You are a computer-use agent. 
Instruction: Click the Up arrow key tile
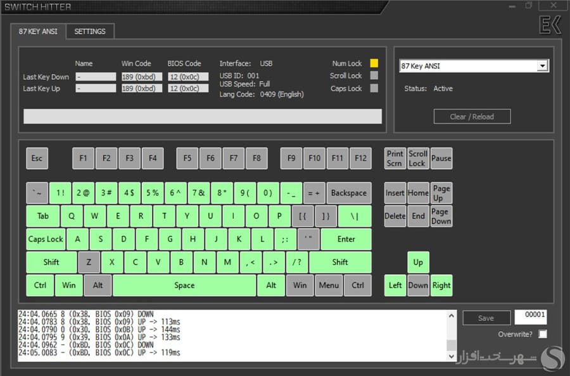418,262
